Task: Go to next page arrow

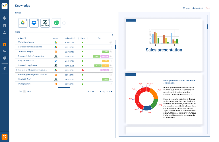Action: [111, 92]
